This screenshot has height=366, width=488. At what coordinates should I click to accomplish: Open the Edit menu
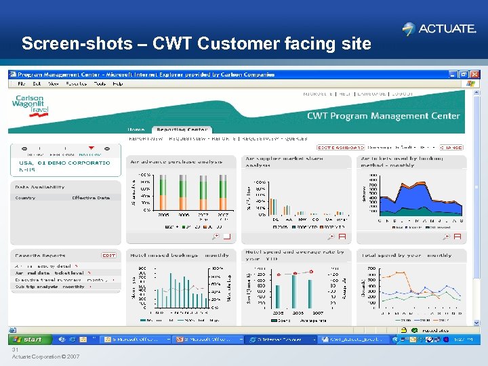pyautogui.click(x=37, y=84)
